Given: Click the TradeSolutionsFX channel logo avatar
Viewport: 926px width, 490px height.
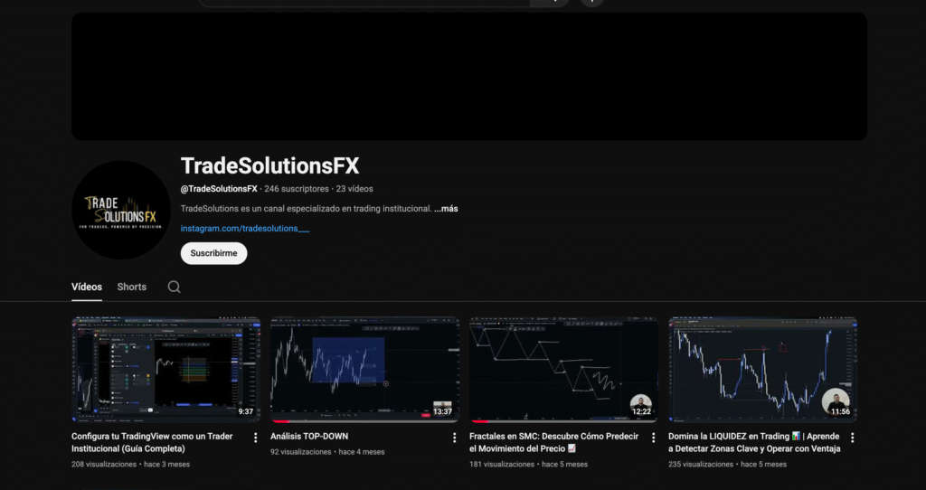Looking at the screenshot, I should [121, 210].
